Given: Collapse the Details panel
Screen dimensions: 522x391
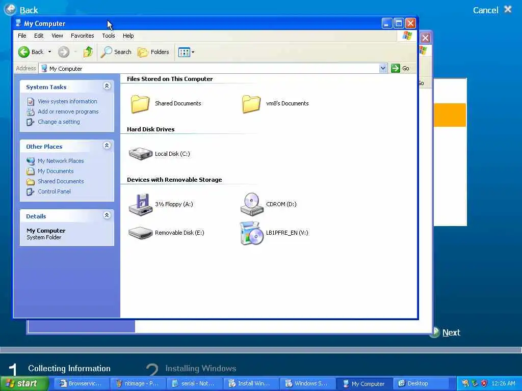Looking at the screenshot, I should [x=107, y=215].
